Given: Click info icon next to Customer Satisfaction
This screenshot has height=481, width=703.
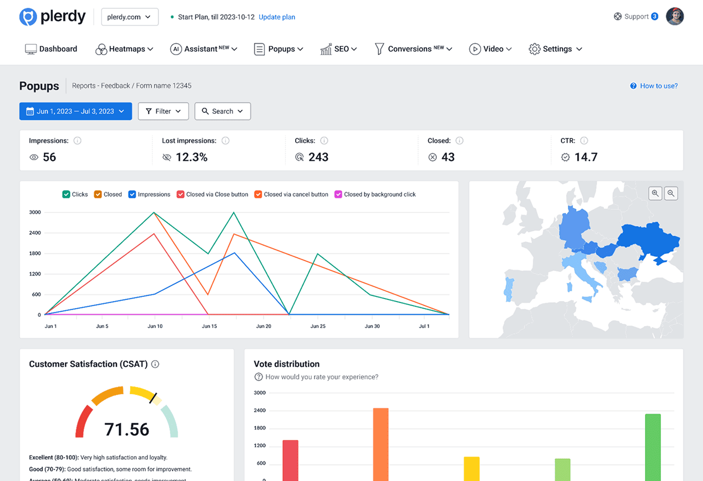Looking at the screenshot, I should 155,364.
